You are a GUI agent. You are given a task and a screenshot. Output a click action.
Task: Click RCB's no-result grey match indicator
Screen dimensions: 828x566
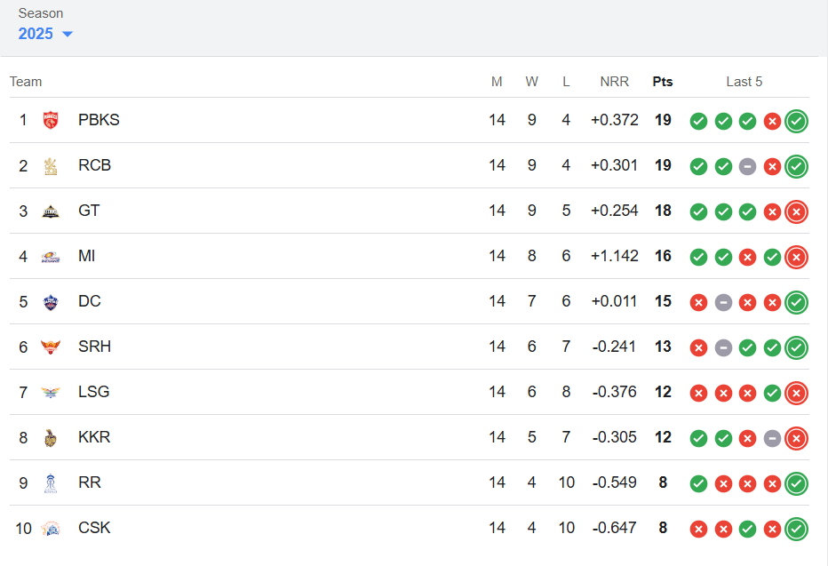click(x=747, y=166)
